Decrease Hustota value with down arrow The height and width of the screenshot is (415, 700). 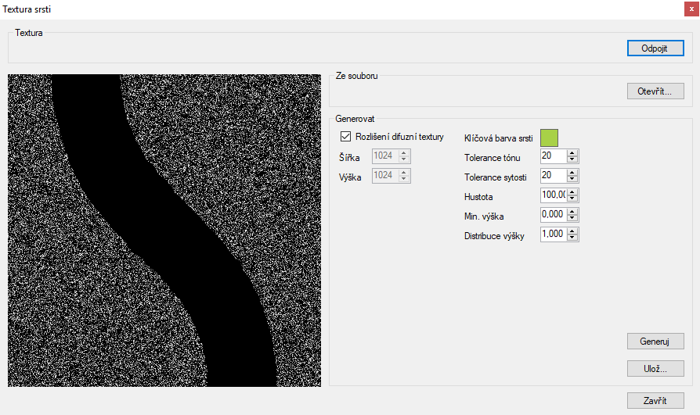click(572, 199)
